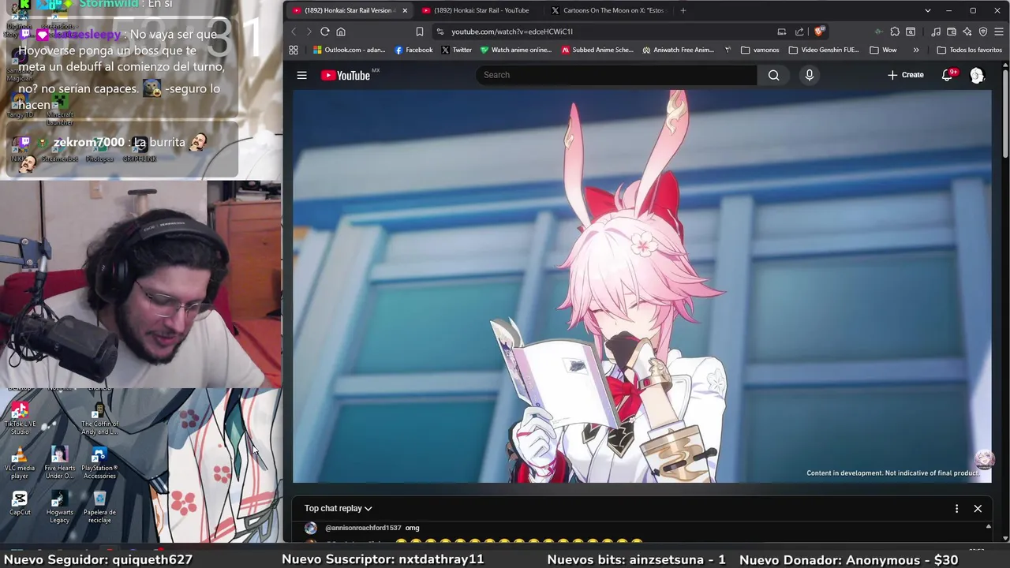This screenshot has height=568, width=1010.
Task: Click the share icon in the address bar
Action: click(799, 32)
